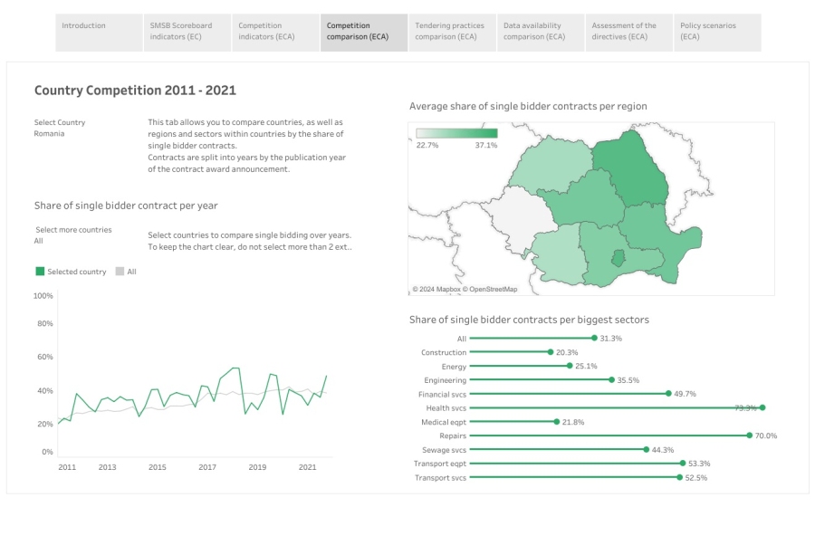Screen dimensions: 815x555
Task: Open the Select Country dropdown showing Romania
Action: pos(50,134)
